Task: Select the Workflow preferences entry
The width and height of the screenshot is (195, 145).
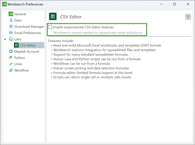Action: (x=21, y=70)
